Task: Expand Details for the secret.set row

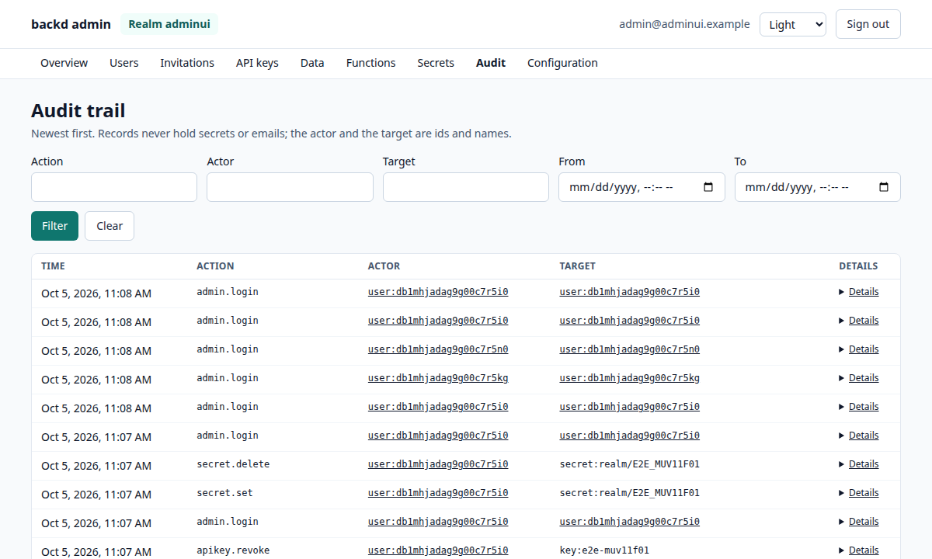Action: (859, 493)
